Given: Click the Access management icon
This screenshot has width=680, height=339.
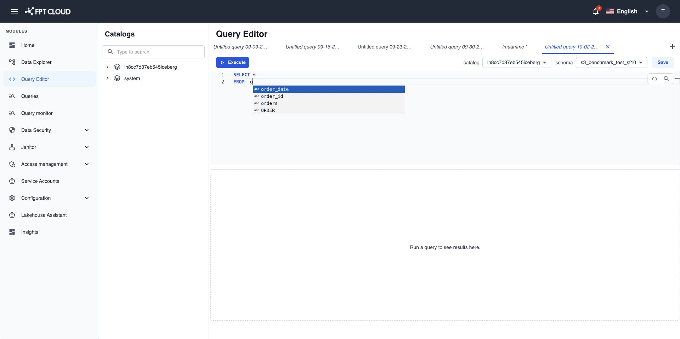Looking at the screenshot, I should pyautogui.click(x=12, y=164).
